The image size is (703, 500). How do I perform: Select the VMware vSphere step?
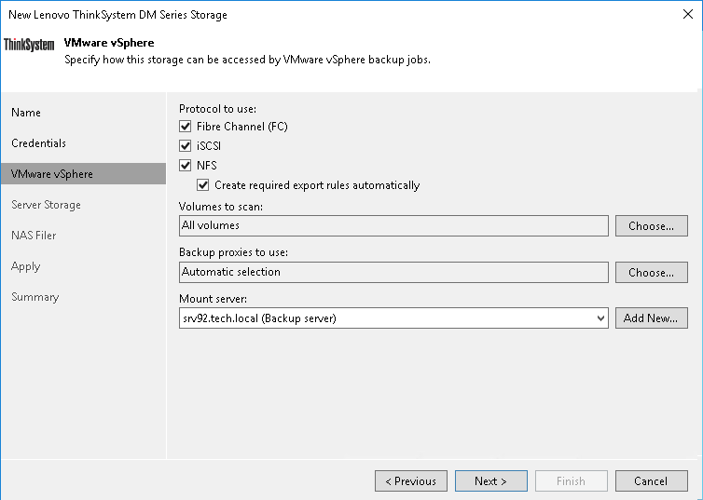[x=51, y=174]
